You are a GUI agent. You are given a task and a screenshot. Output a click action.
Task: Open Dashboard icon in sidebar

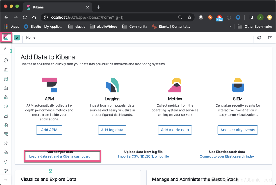pos(5,79)
